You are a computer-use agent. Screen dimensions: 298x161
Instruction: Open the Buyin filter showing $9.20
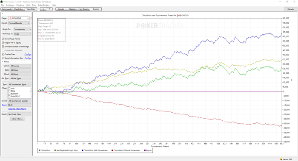coord(20,105)
